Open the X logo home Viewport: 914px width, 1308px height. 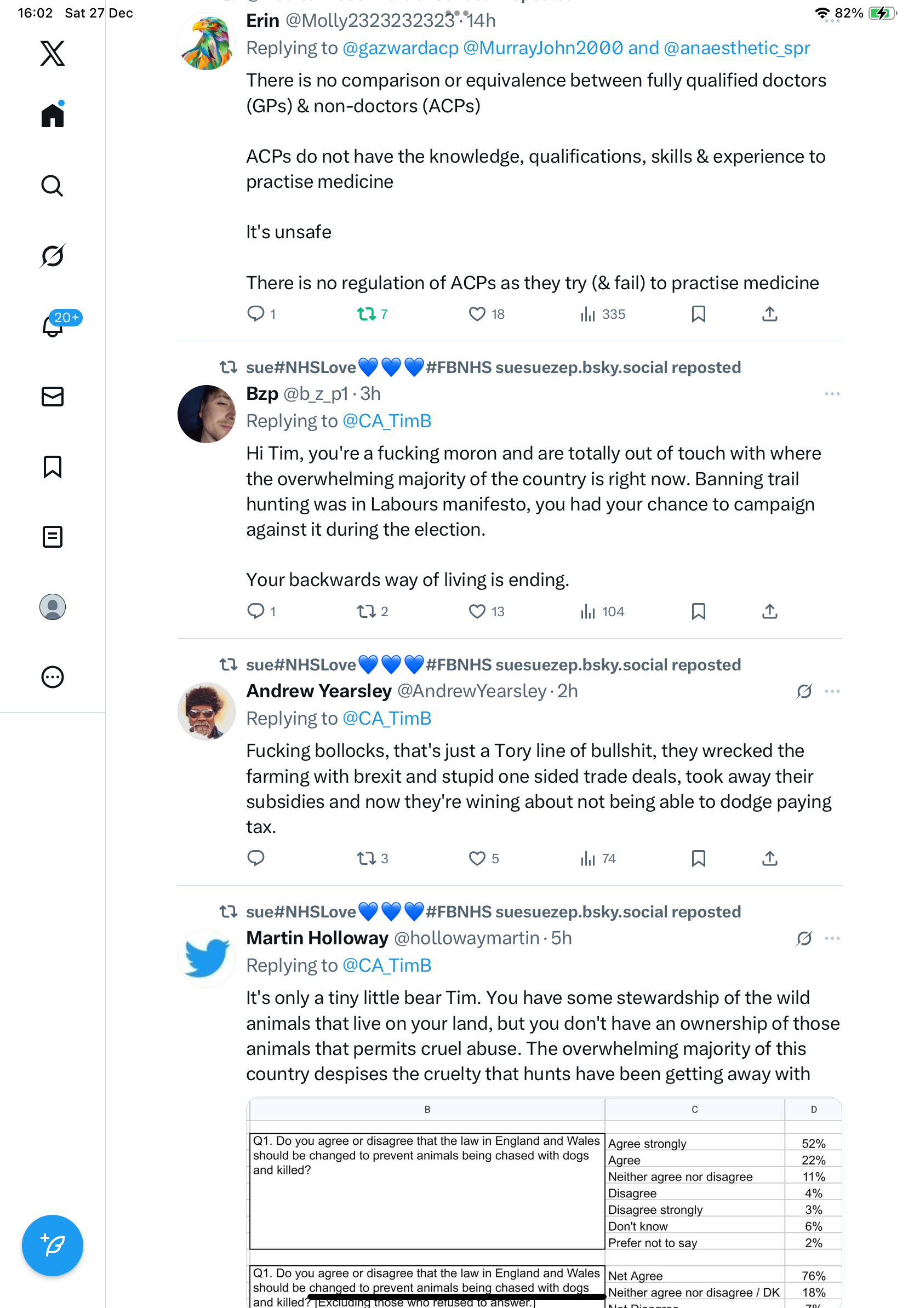(x=53, y=54)
